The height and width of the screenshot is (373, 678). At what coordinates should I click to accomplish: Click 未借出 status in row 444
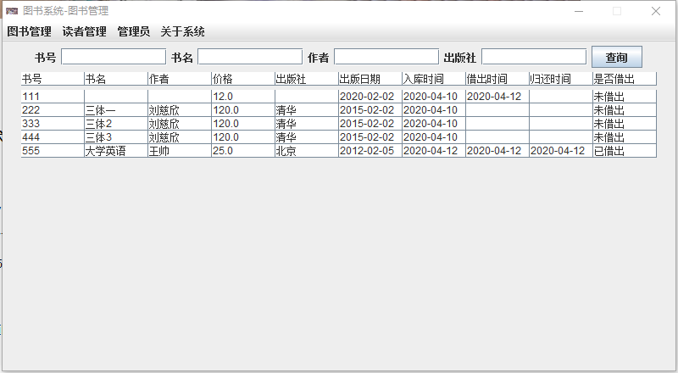click(625, 137)
